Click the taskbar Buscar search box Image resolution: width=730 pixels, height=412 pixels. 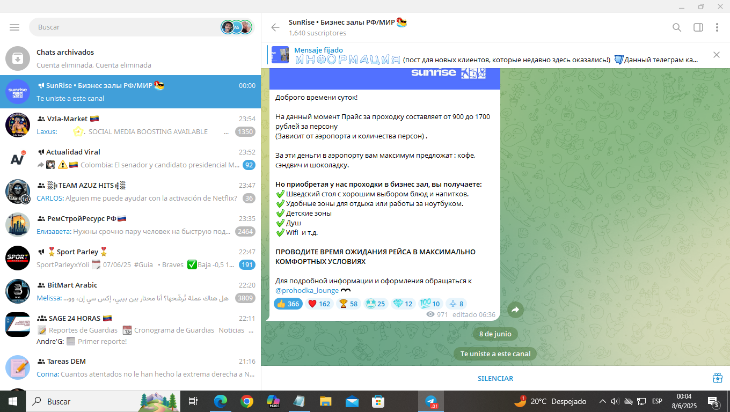click(103, 401)
